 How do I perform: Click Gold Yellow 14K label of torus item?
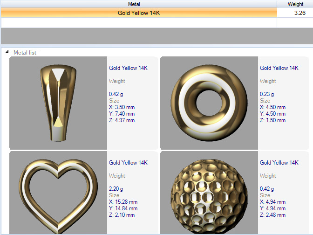pos(279,68)
